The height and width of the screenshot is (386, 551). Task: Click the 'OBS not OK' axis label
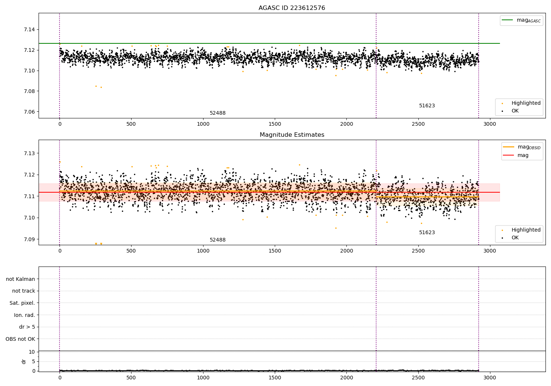21,339
